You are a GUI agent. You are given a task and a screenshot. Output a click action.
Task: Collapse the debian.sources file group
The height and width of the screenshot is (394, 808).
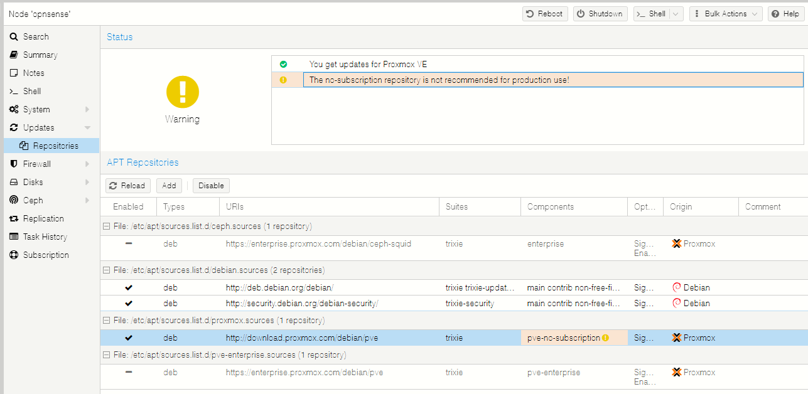[x=105, y=270]
